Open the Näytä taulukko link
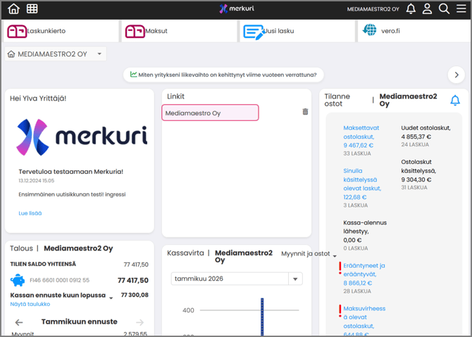 [x=30, y=304]
